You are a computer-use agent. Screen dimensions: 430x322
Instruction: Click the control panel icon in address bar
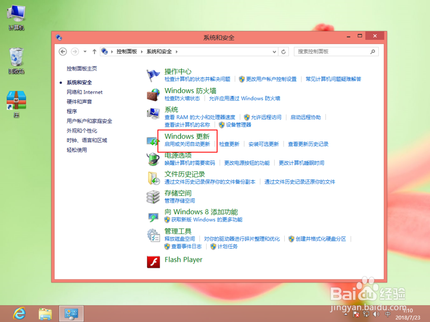[x=104, y=51]
